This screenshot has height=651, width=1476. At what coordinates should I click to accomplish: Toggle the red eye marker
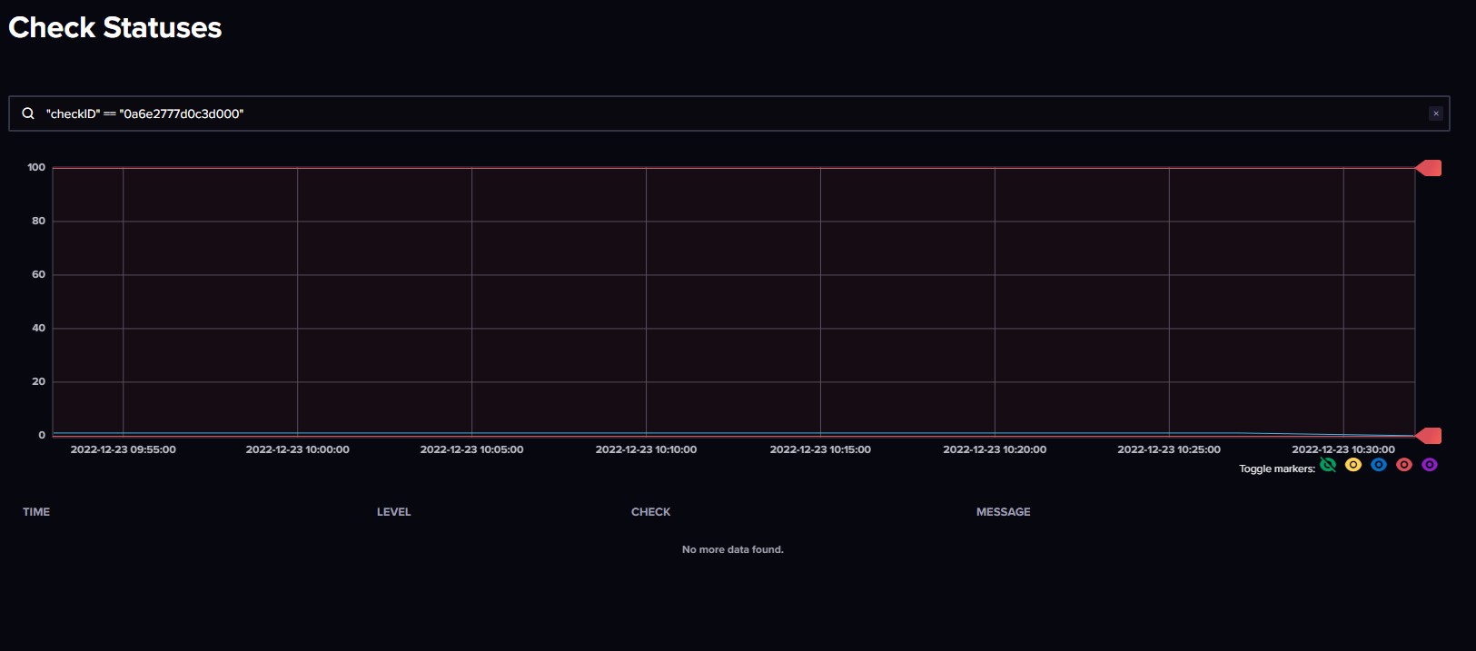tap(1404, 465)
